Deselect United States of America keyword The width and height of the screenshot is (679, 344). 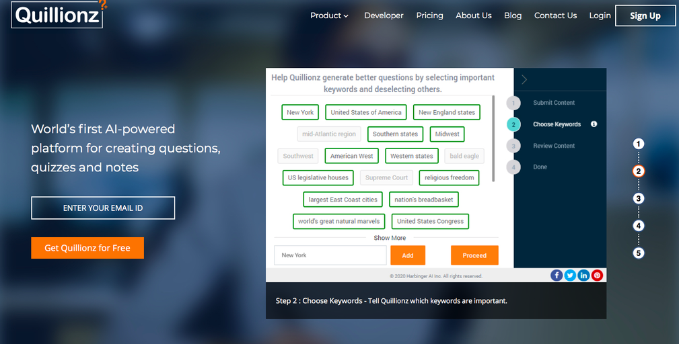click(x=366, y=112)
